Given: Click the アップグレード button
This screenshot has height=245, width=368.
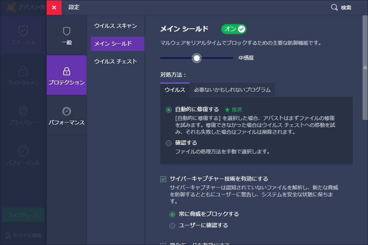Looking at the screenshot, I should (23, 215).
